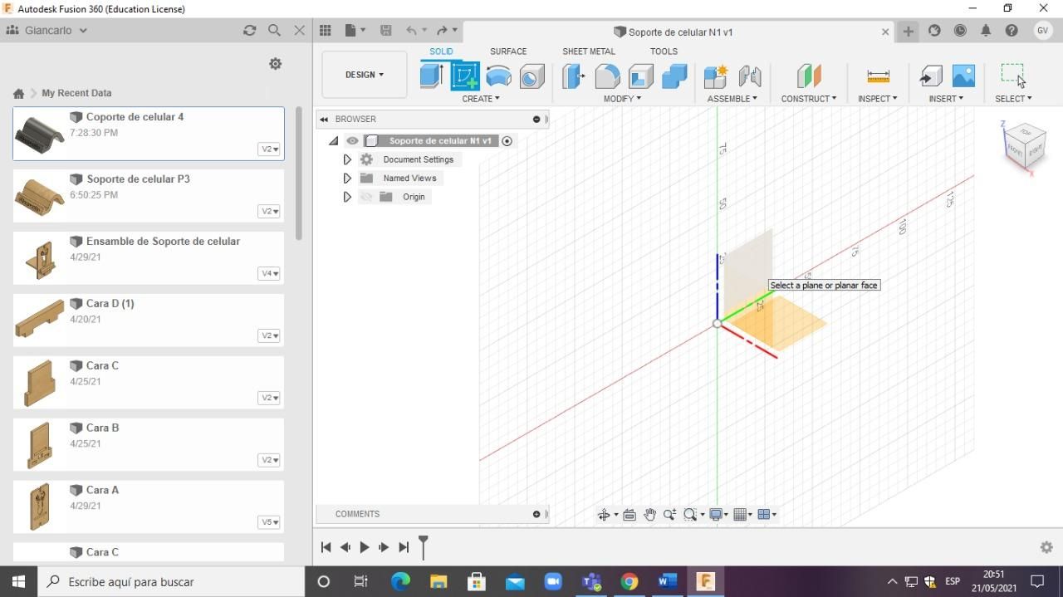1063x597 pixels.
Task: Click the home icon in data panel breadcrumb
Action: (18, 93)
